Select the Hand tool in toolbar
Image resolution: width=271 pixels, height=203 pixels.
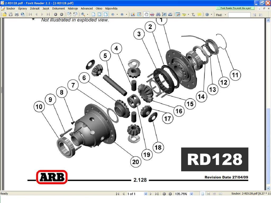pyautogui.click(x=146, y=15)
